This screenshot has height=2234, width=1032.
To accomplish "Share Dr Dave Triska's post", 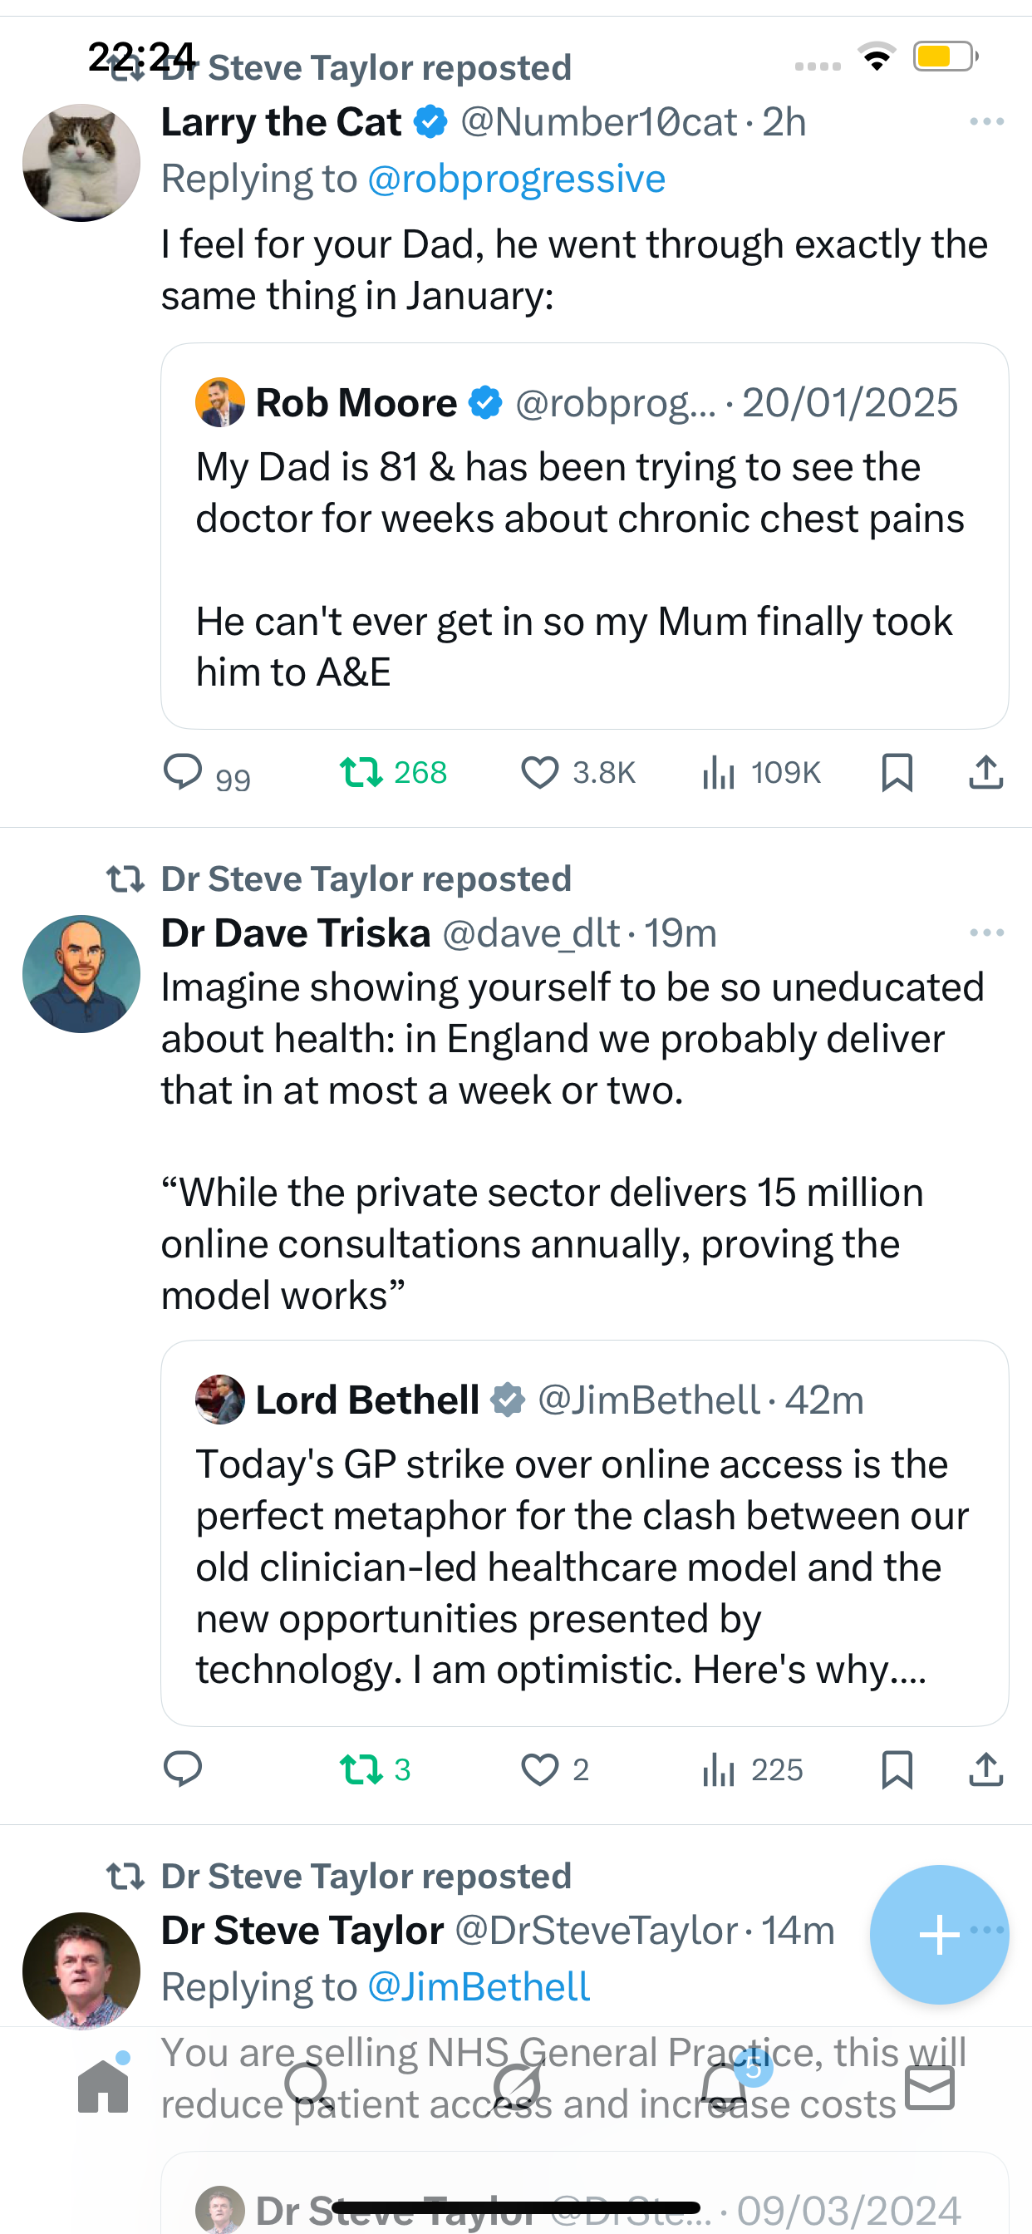I will click(985, 1769).
